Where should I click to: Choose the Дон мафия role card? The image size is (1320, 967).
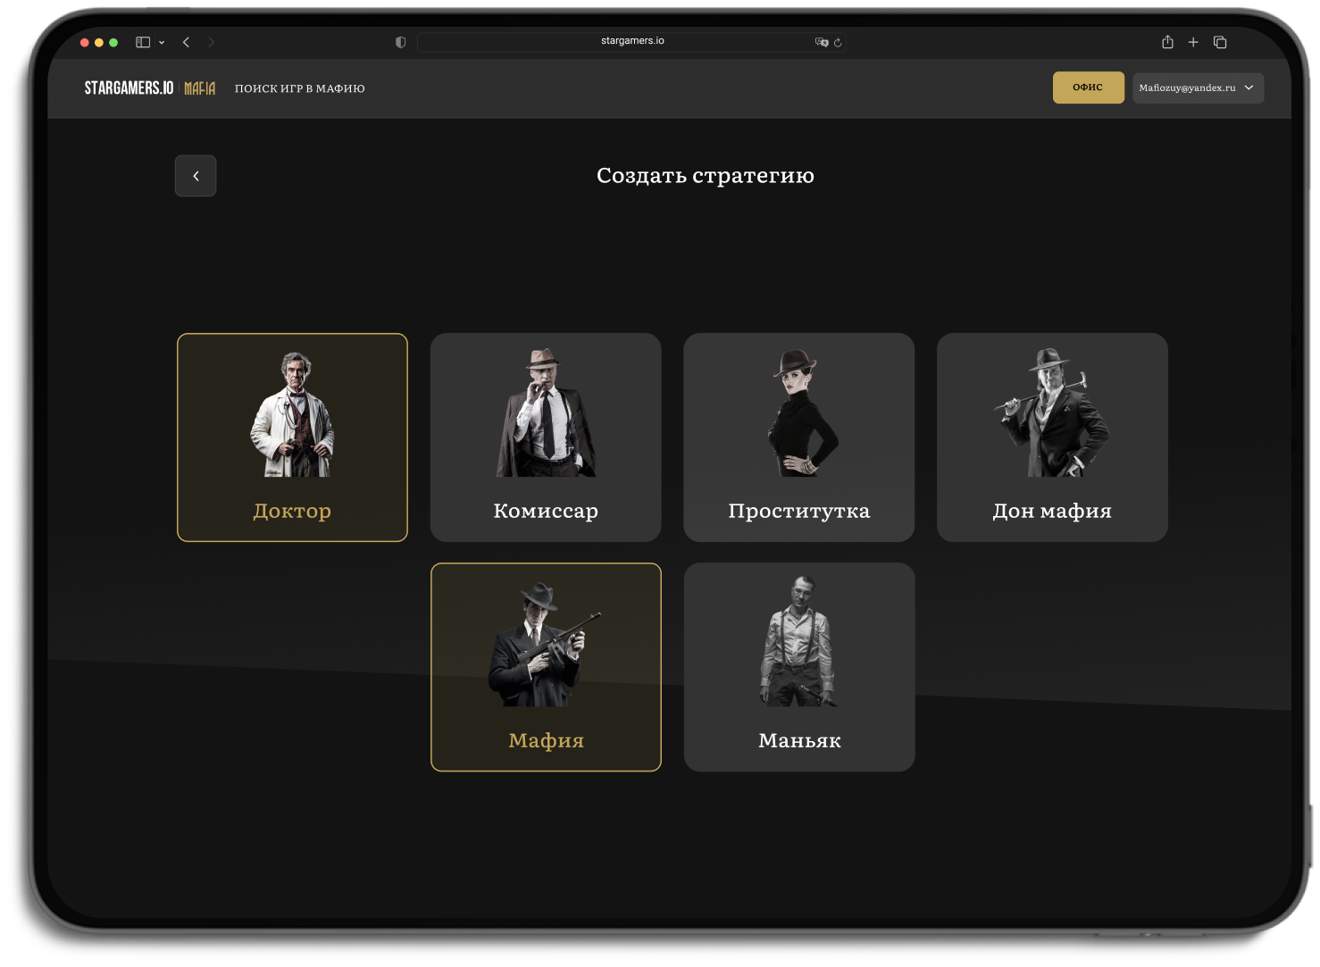[x=1052, y=438]
